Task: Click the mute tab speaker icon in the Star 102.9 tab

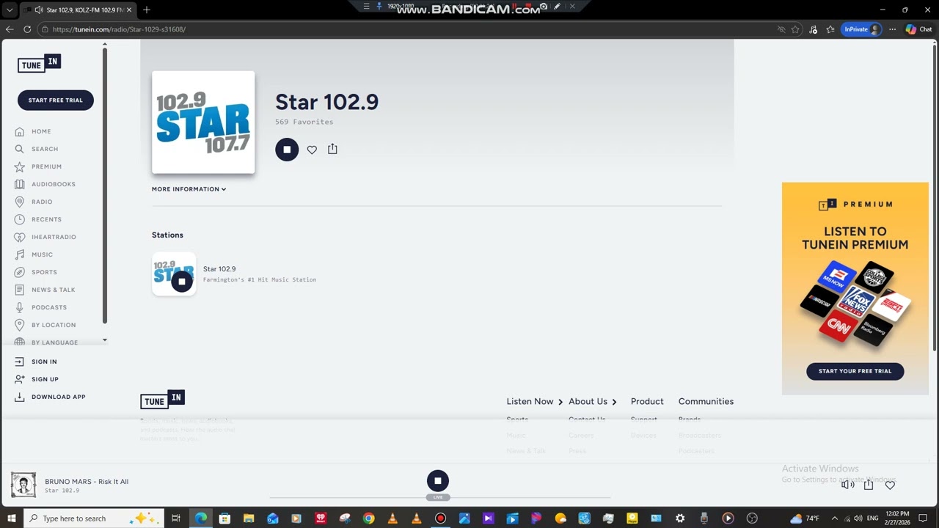Action: pyautogui.click(x=38, y=10)
